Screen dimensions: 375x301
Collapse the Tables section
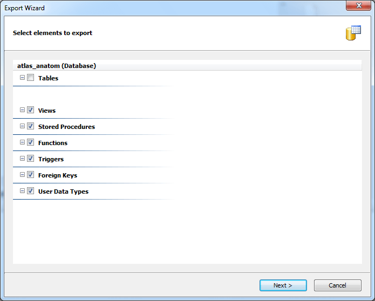[x=22, y=78]
